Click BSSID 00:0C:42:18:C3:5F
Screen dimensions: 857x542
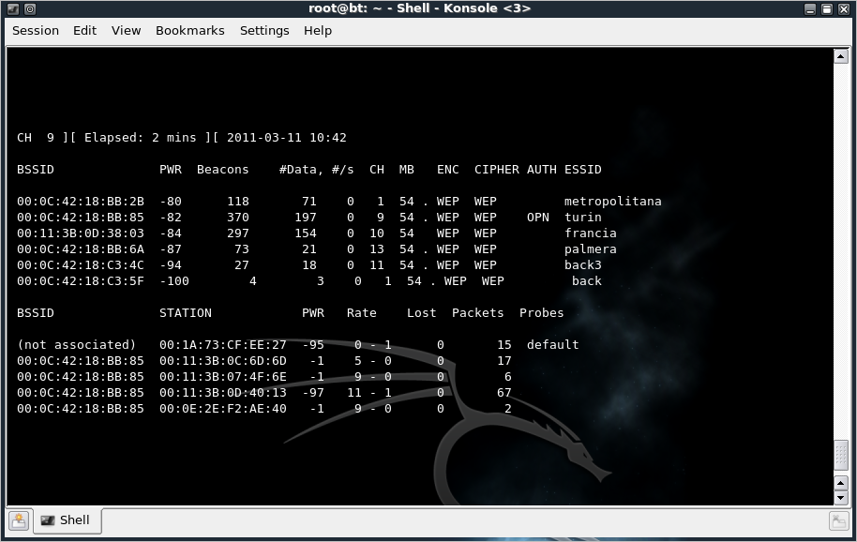pos(81,280)
